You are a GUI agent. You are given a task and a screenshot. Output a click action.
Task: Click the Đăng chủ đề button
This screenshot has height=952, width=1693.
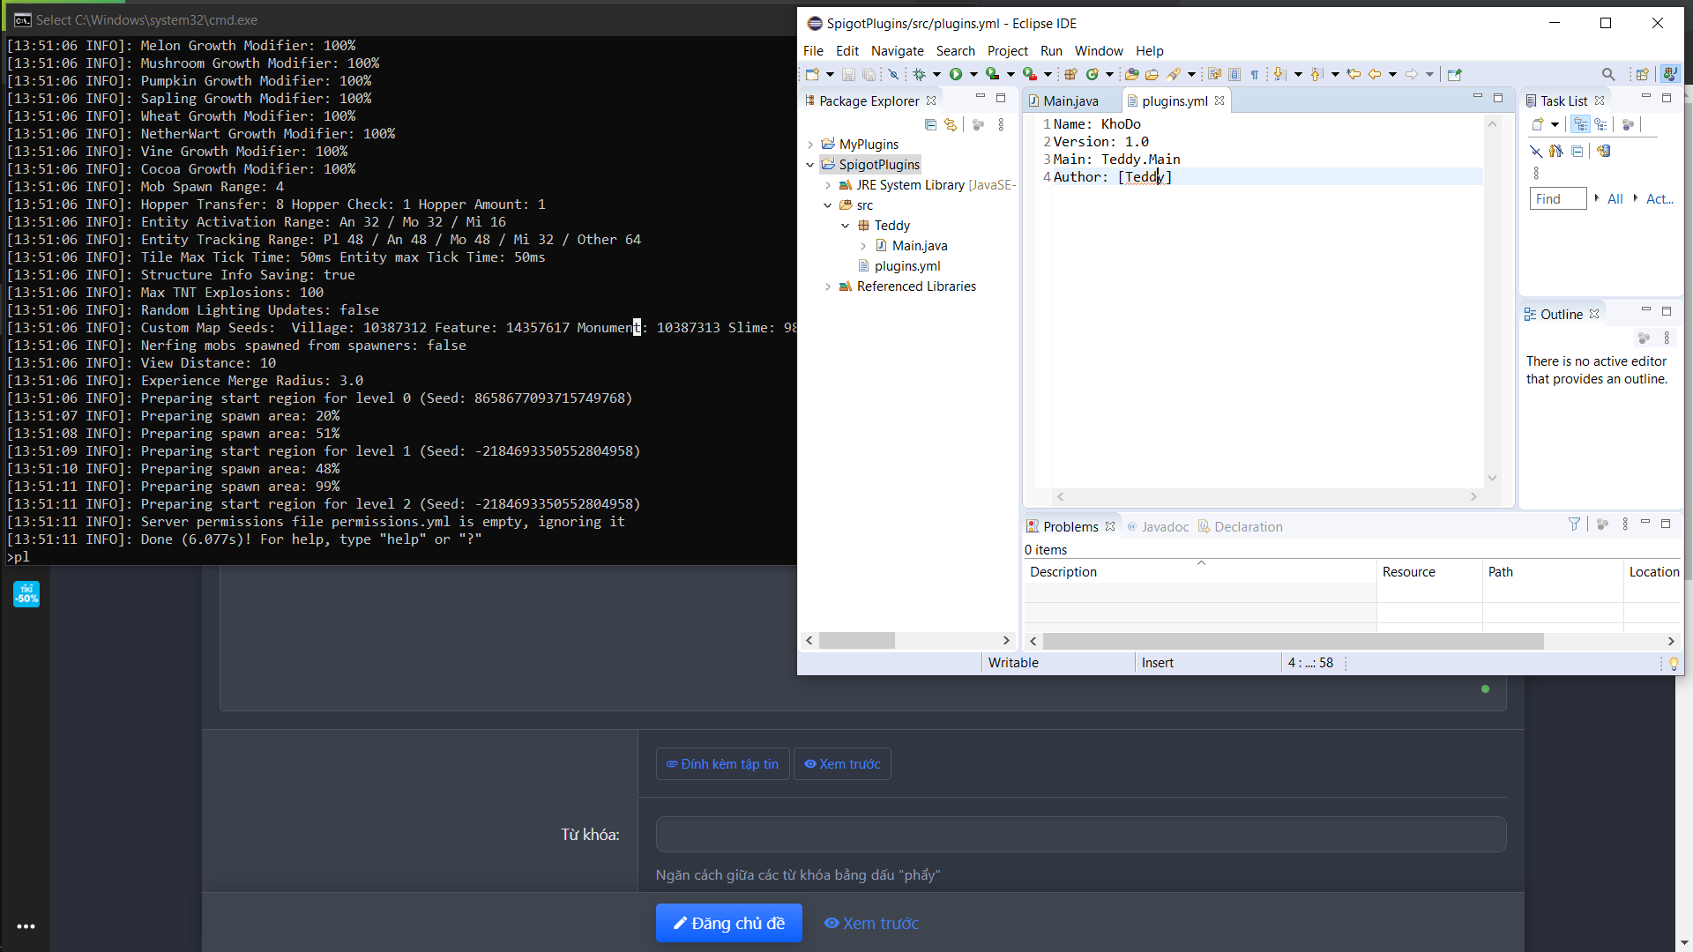click(x=728, y=923)
